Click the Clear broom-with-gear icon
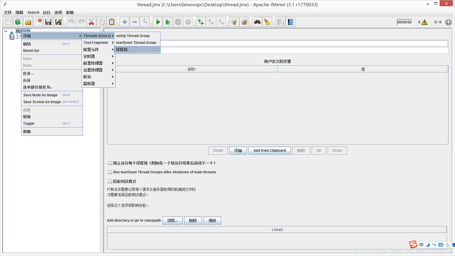 [x=234, y=22]
